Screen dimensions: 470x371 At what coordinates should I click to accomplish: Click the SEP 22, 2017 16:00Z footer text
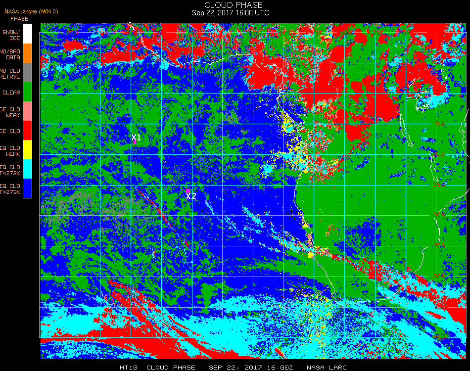[x=251, y=368]
